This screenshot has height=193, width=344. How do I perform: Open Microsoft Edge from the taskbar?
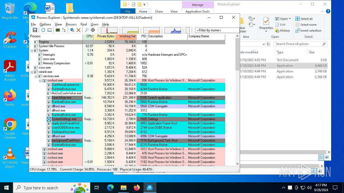110,188
